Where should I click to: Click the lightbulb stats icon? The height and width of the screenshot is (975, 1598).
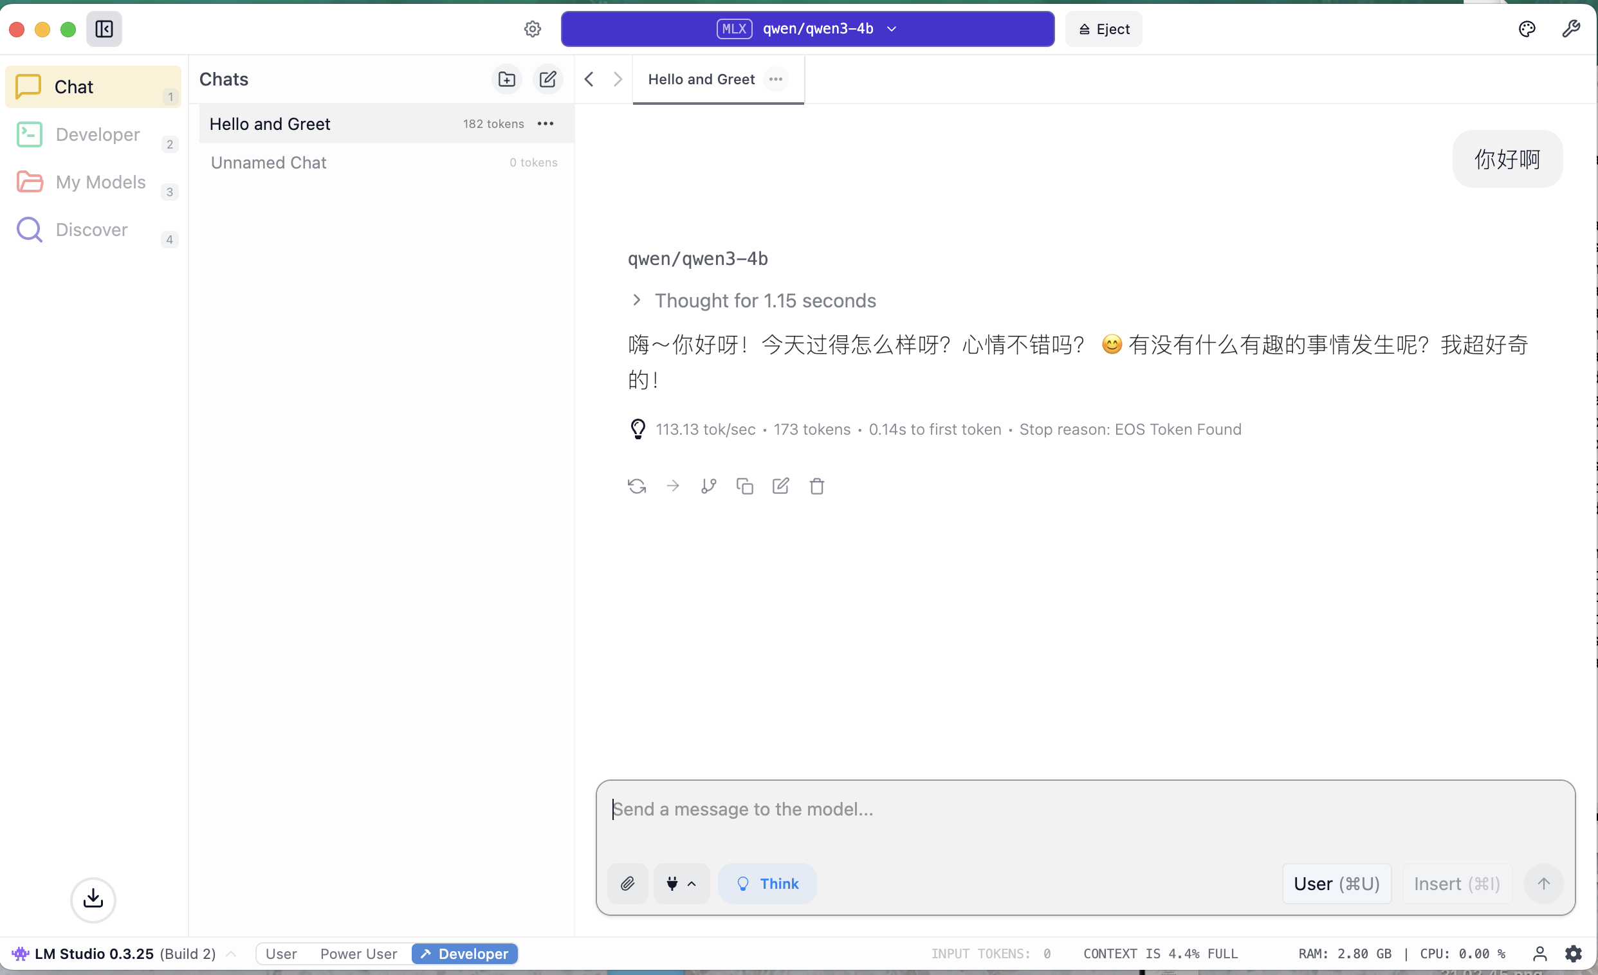638,429
